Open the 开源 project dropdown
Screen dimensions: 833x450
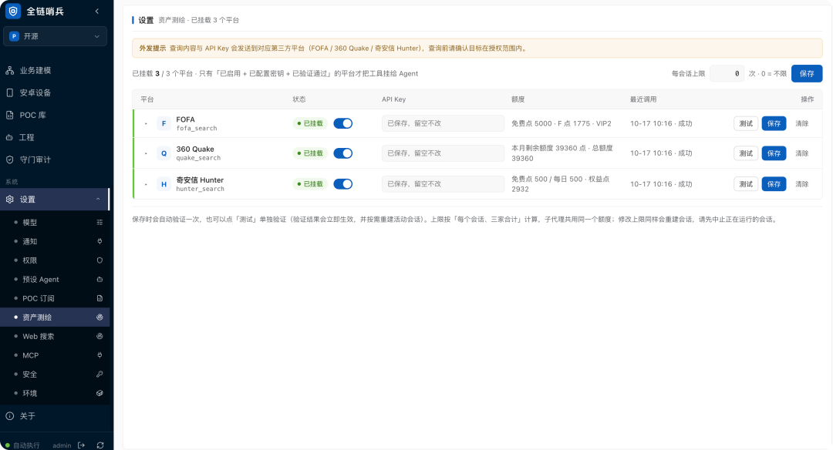pyautogui.click(x=56, y=36)
